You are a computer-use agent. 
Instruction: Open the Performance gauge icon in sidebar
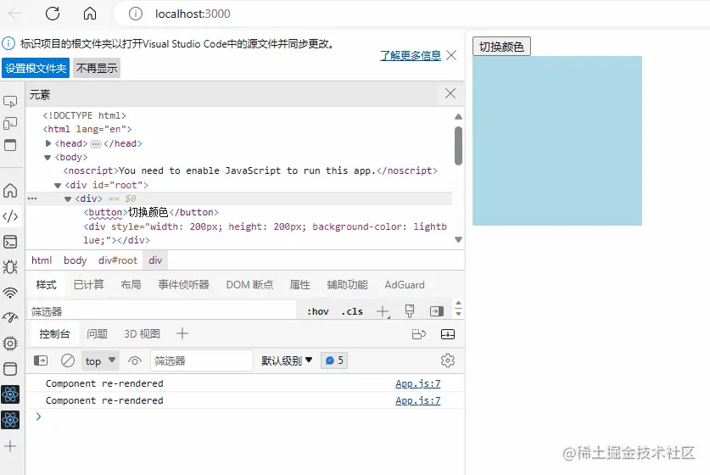10,318
